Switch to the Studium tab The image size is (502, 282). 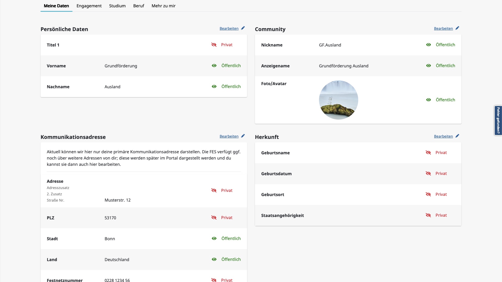[117, 6]
